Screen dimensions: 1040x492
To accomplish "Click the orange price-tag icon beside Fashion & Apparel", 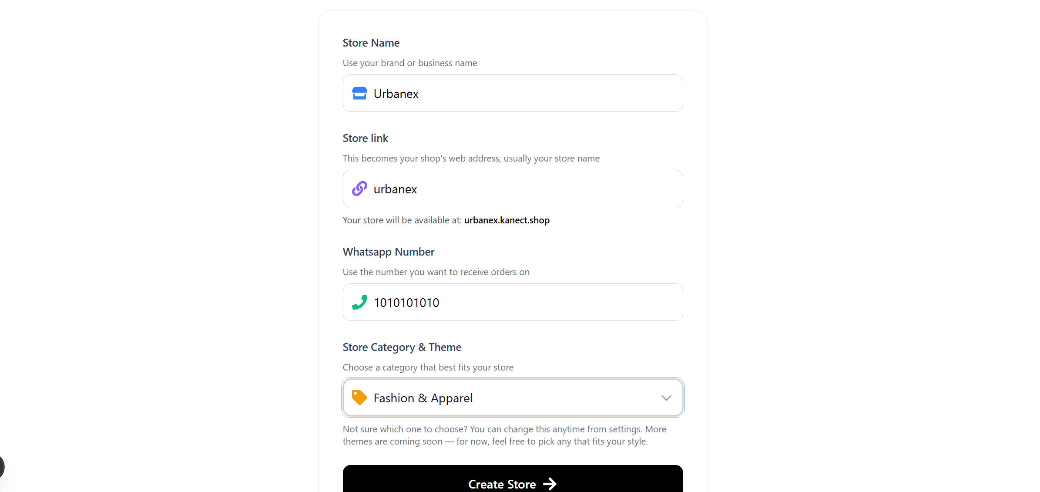I will pos(359,398).
